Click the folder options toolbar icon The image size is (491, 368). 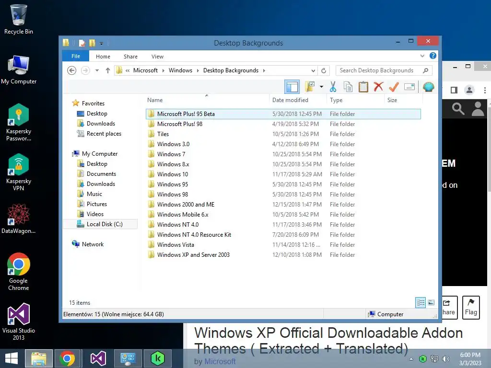coord(310,87)
